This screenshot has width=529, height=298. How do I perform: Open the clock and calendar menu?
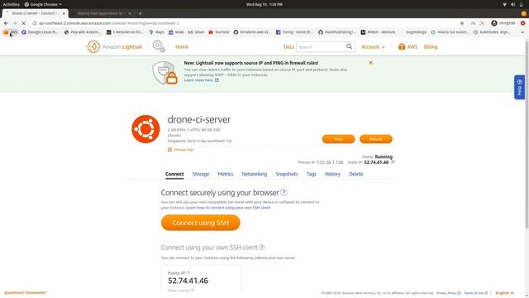pyautogui.click(x=264, y=4)
